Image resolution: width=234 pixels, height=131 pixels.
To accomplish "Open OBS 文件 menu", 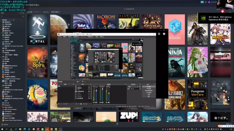I will pyautogui.click(x=60, y=37).
